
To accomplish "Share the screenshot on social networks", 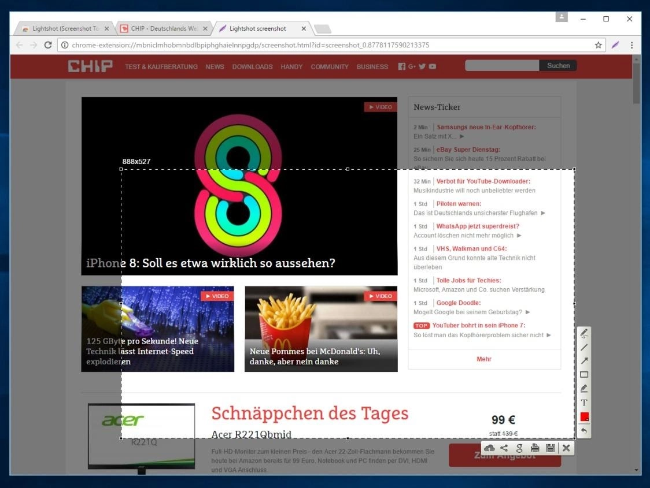I will (504, 448).
